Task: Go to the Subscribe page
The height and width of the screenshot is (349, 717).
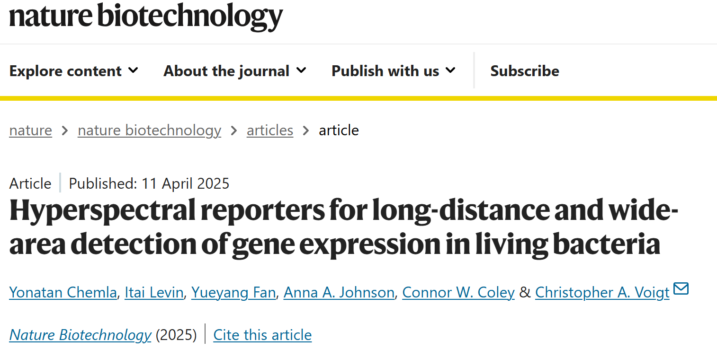Action: coord(525,71)
